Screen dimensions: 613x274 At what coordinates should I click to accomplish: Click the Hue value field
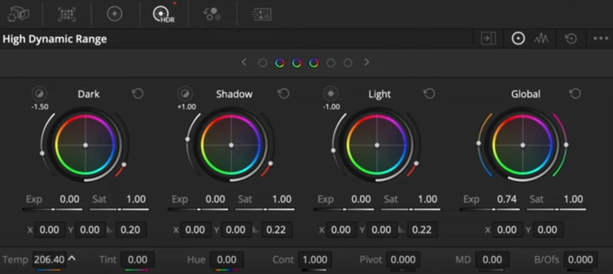pyautogui.click(x=227, y=260)
